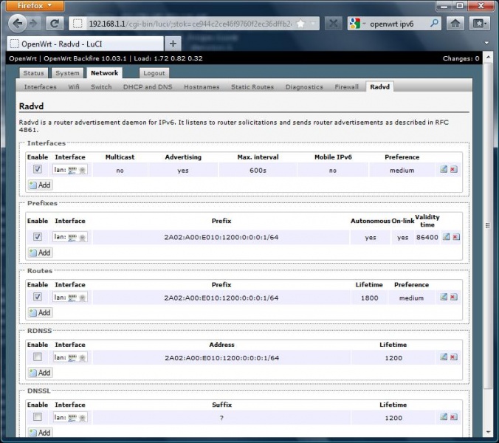Enable the DNSSL lan entry
Screen dimensions: 499x443
point(38,418)
